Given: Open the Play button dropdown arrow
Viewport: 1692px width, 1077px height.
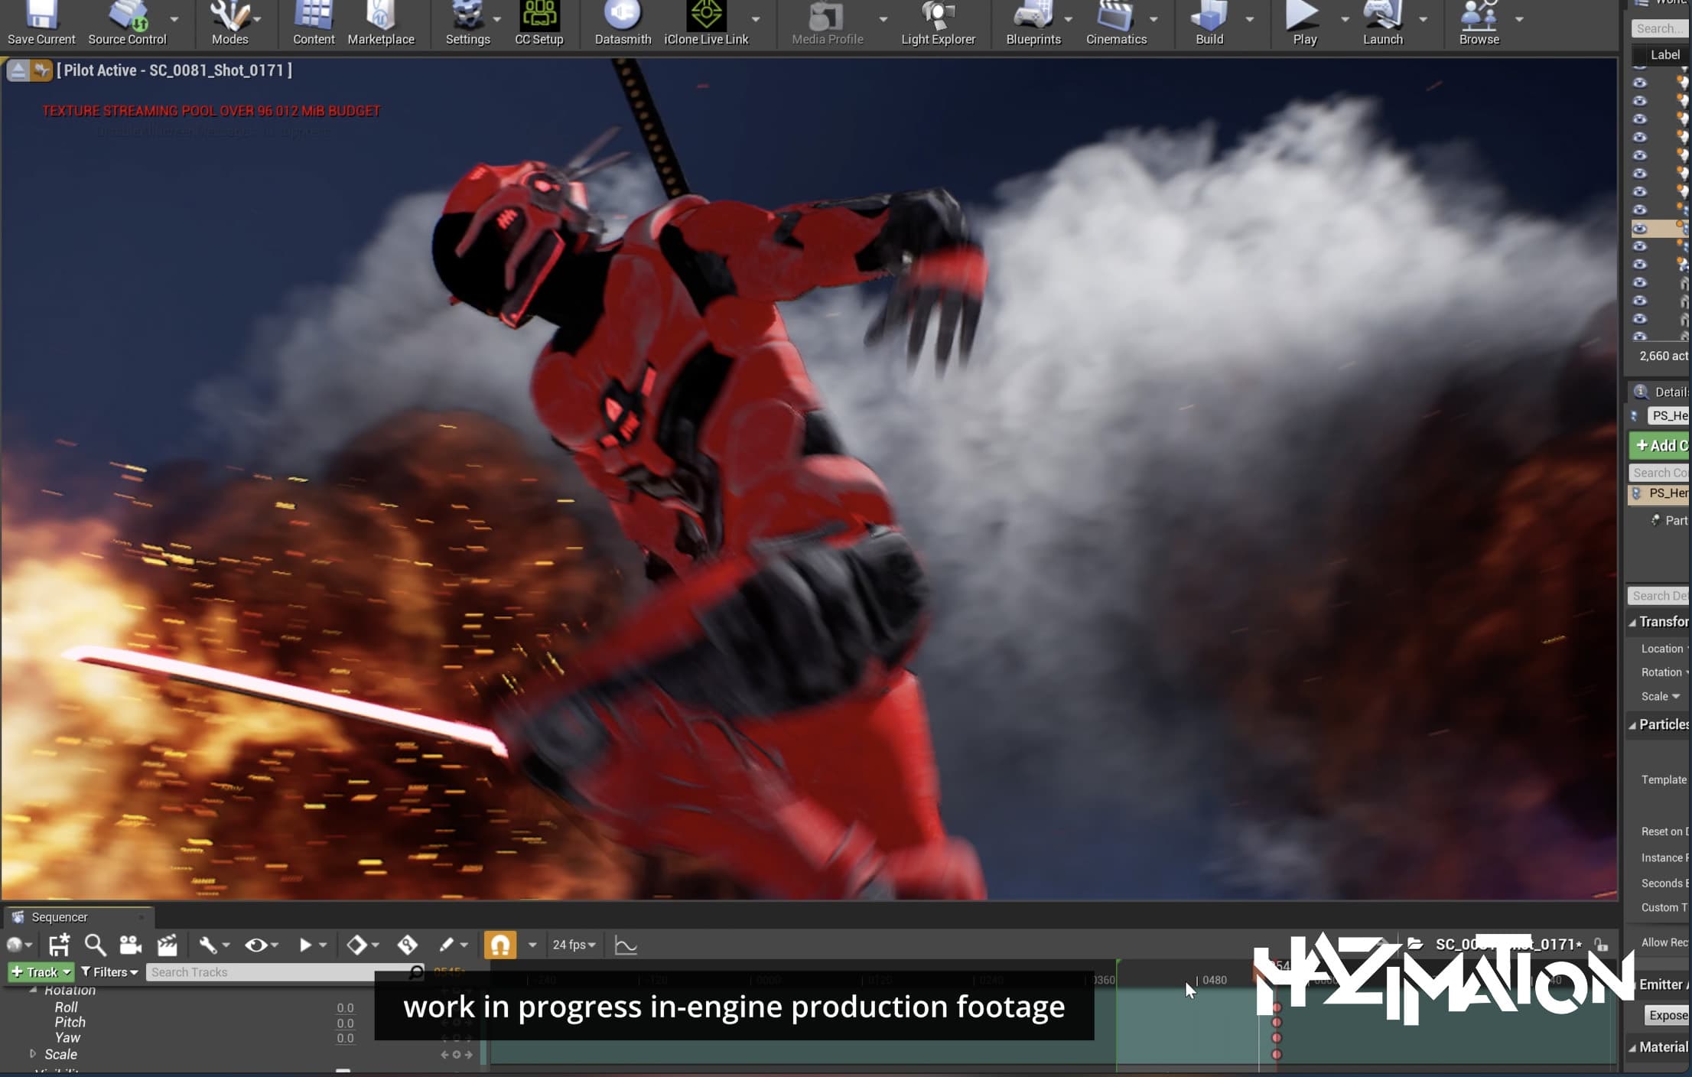Looking at the screenshot, I should (1344, 18).
